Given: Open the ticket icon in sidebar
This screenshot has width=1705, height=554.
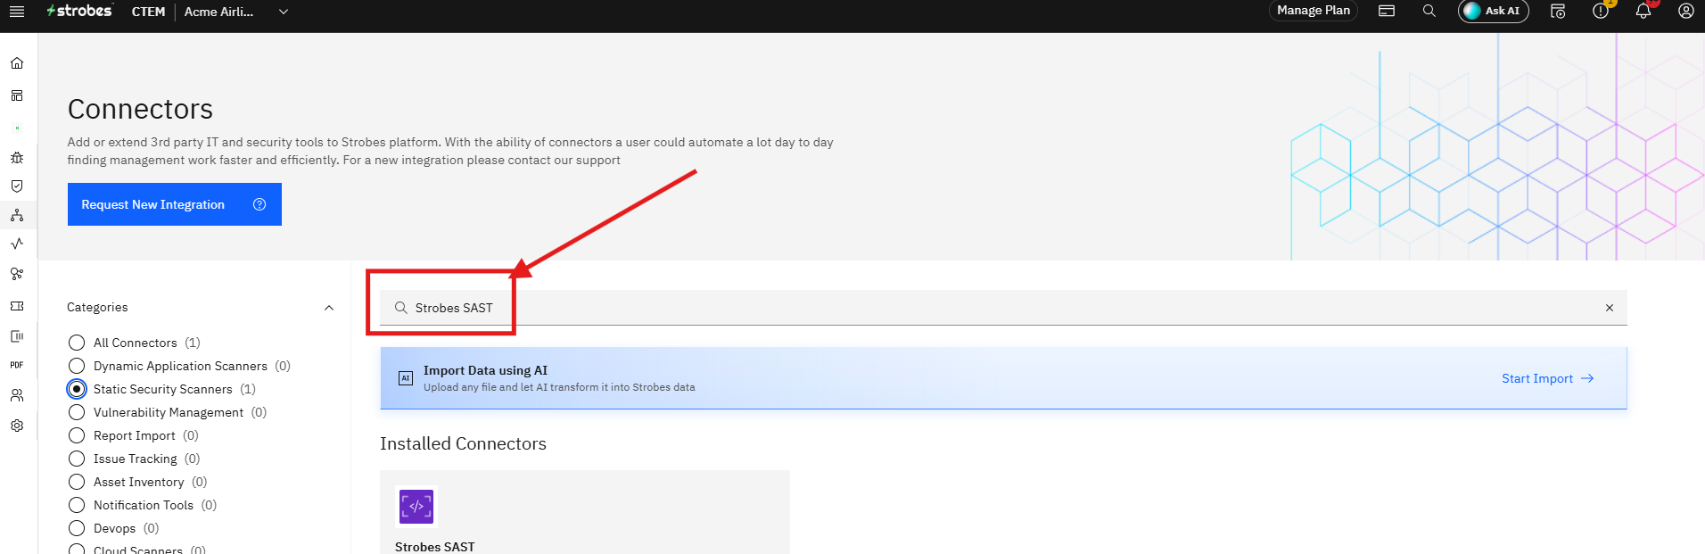Looking at the screenshot, I should click(x=17, y=306).
